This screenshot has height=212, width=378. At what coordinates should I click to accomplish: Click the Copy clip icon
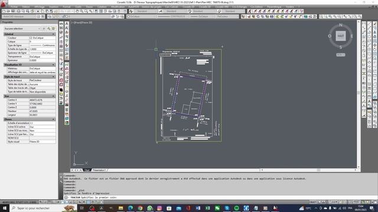point(43,11)
